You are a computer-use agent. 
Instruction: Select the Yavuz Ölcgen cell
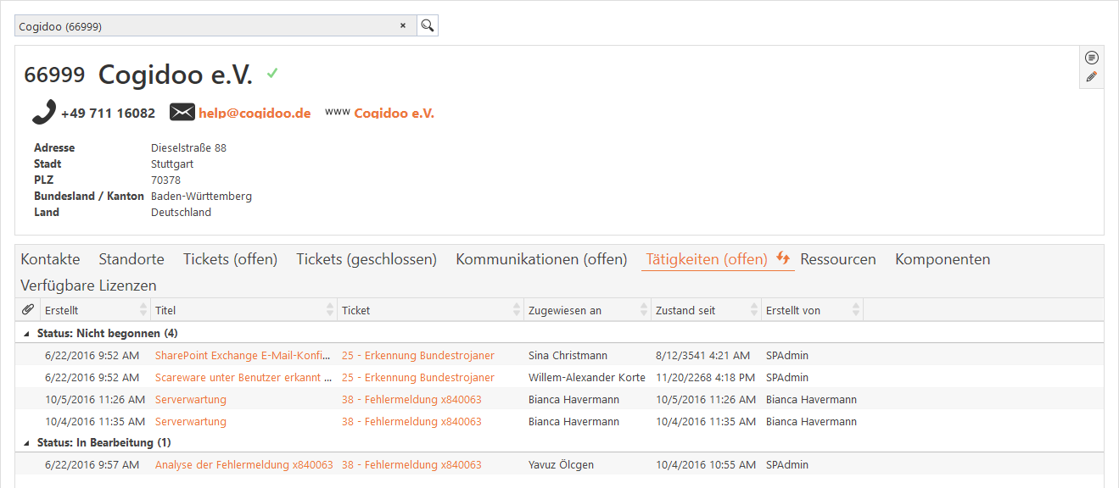561,465
